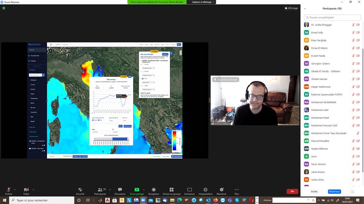Open the Sécurité shield menu

coord(80,191)
